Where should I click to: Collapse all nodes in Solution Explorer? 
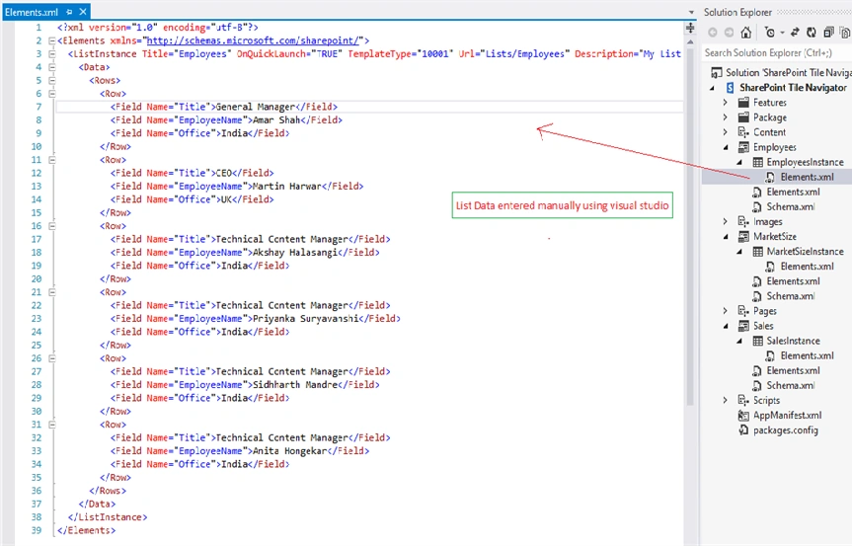(828, 33)
